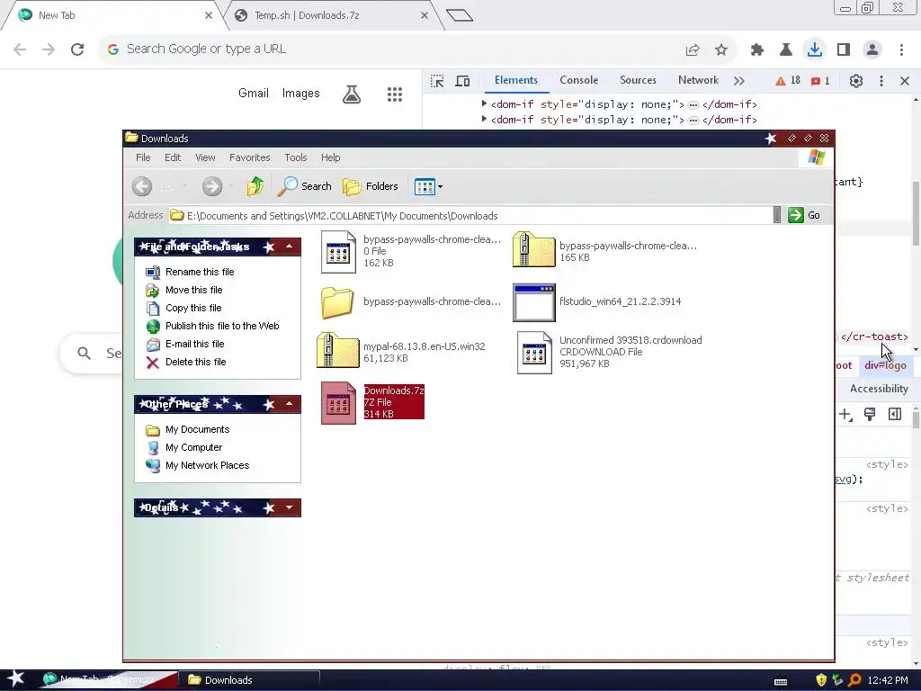
Task: Toggle the browser side panel icon
Action: pos(844,49)
